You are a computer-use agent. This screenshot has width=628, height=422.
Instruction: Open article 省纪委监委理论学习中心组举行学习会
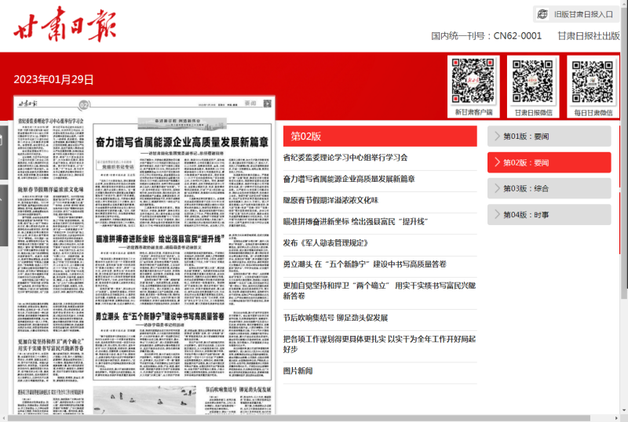click(x=345, y=158)
